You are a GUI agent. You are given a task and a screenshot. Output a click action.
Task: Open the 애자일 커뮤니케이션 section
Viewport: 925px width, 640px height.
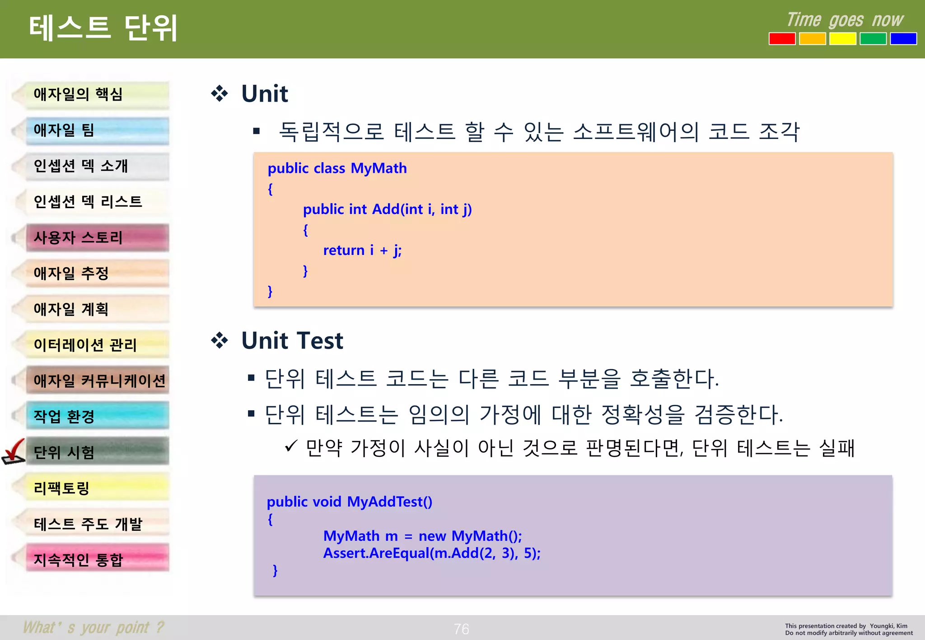click(x=90, y=381)
